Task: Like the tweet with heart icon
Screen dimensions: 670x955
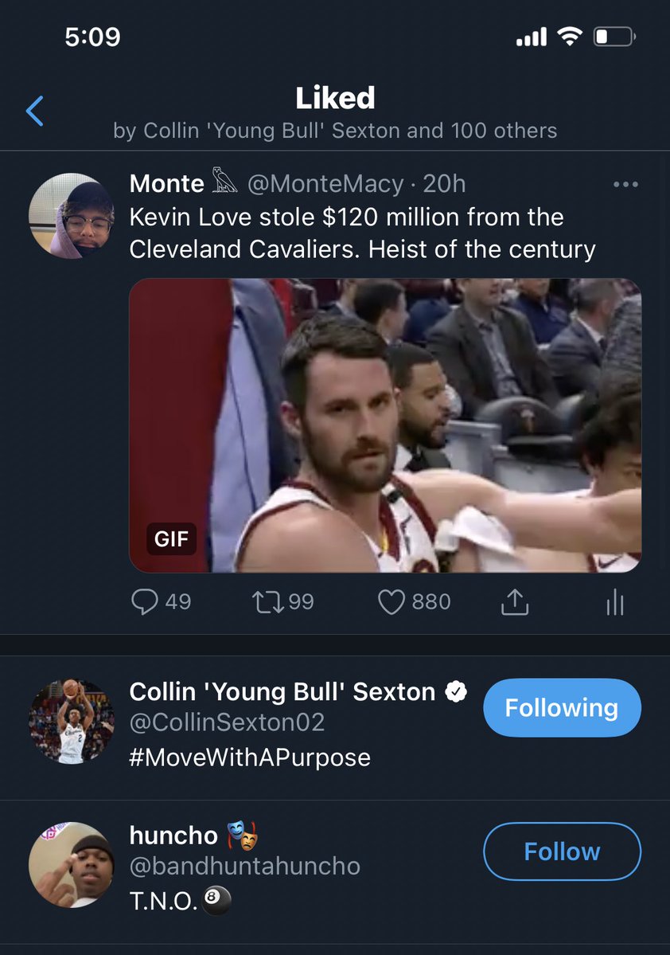Action: point(391,602)
